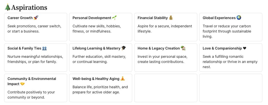This screenshot has height=105, width=268.
Task: Click the two-people emoji on Social & Family Ties
Action: pyautogui.click(x=44, y=48)
